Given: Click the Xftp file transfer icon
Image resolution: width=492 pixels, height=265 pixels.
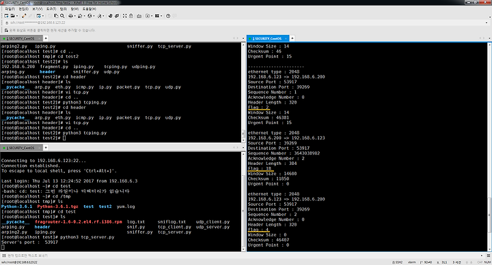Looking at the screenshot, I should point(111,16).
